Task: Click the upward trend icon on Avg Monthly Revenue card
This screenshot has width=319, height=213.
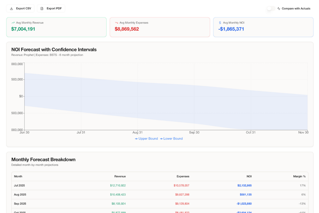Action: tap(13, 23)
